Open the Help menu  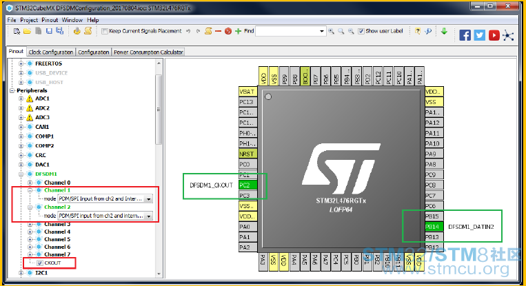93,20
